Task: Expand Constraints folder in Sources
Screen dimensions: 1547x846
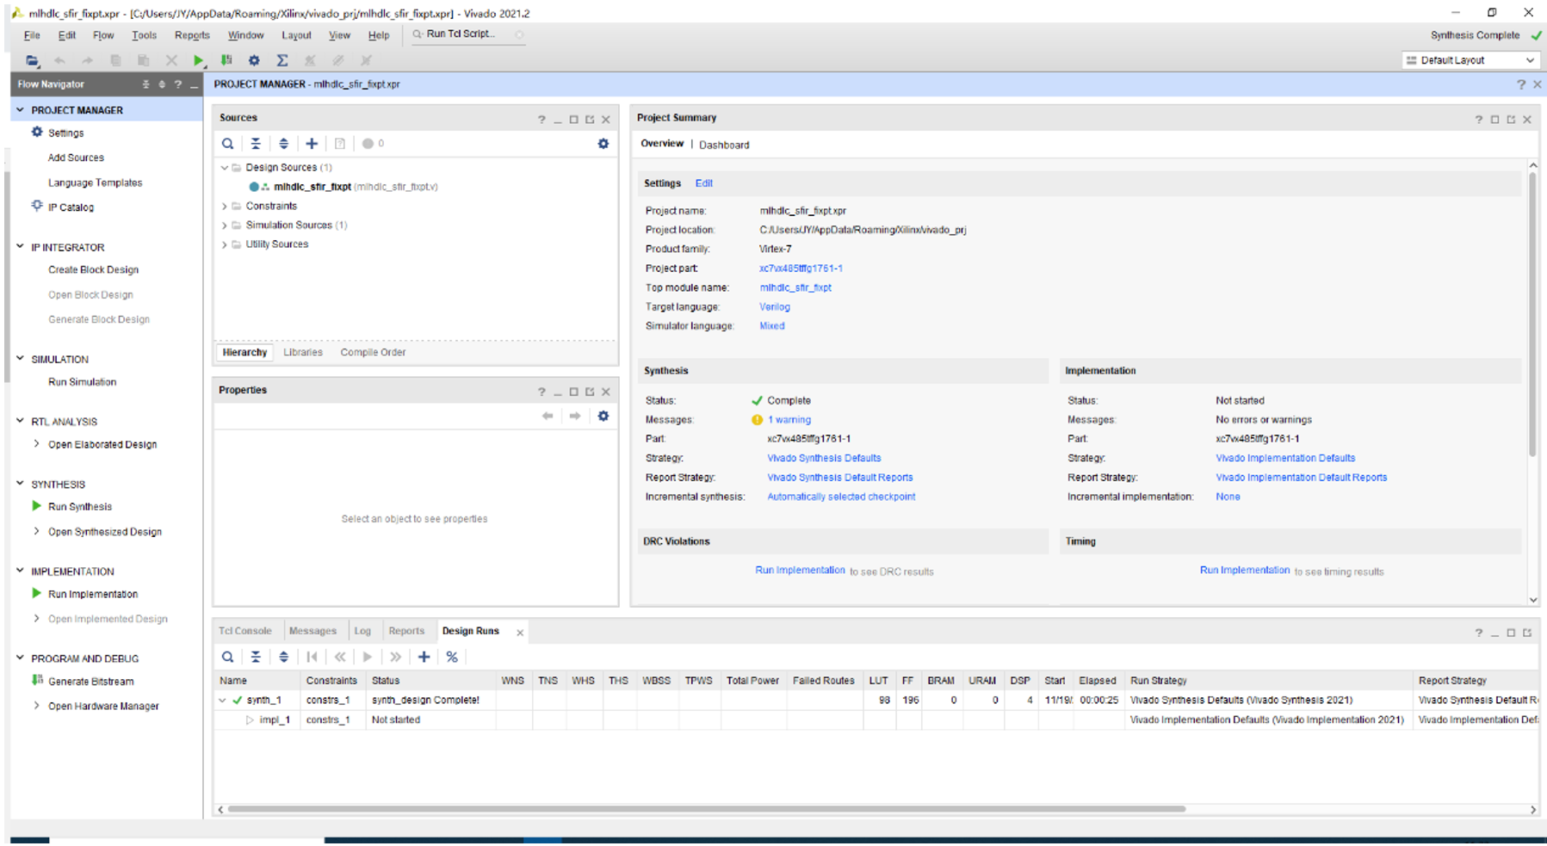Action: tap(225, 206)
